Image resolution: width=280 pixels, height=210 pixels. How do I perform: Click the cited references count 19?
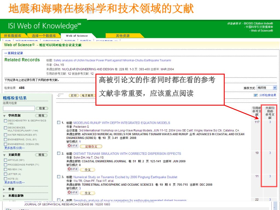tap(257, 153)
